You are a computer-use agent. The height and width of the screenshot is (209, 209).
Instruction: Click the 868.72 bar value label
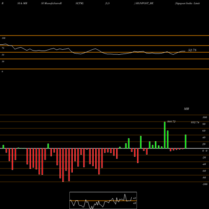(x=171, y=122)
